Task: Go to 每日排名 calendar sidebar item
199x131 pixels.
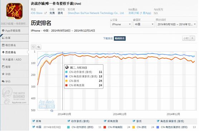Action: 14,45
